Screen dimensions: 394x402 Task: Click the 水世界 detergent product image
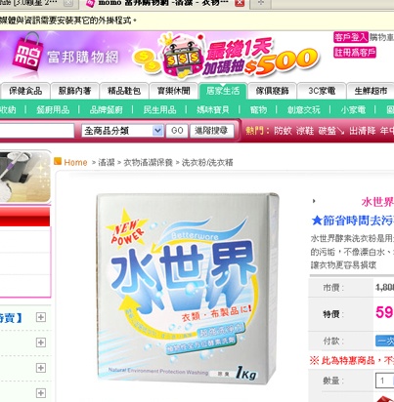coord(188,288)
